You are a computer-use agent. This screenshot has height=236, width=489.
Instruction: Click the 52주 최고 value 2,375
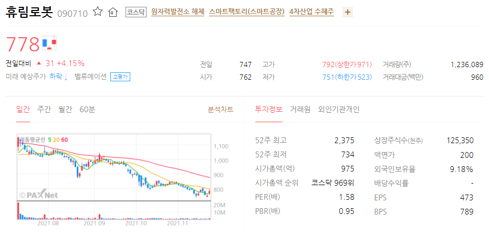pos(345,141)
